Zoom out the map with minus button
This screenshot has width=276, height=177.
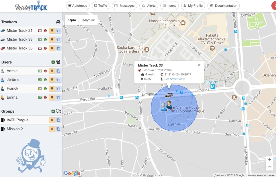[x=270, y=167]
